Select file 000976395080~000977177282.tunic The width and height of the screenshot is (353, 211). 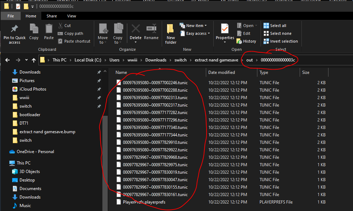pyautogui.click(x=155, y=113)
